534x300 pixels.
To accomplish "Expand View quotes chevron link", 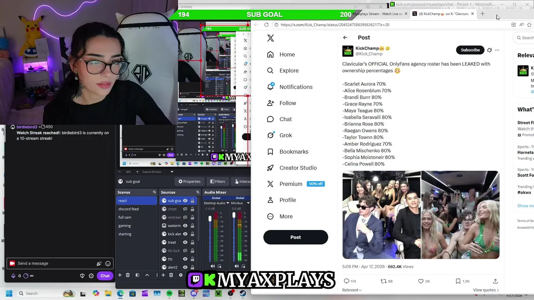I will pyautogui.click(x=486, y=290).
